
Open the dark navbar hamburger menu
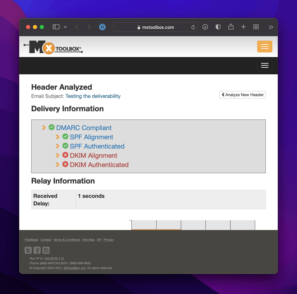point(265,65)
